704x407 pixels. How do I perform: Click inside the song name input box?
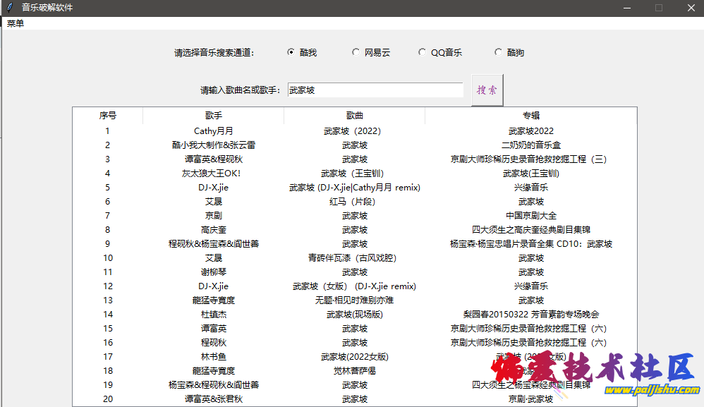375,89
